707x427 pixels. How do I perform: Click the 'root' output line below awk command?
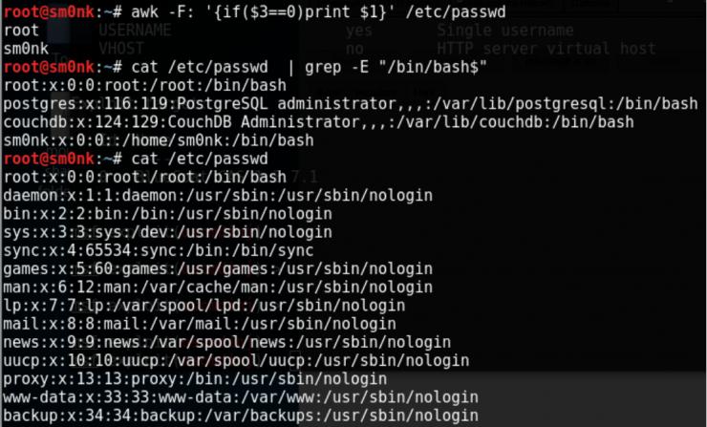click(21, 30)
